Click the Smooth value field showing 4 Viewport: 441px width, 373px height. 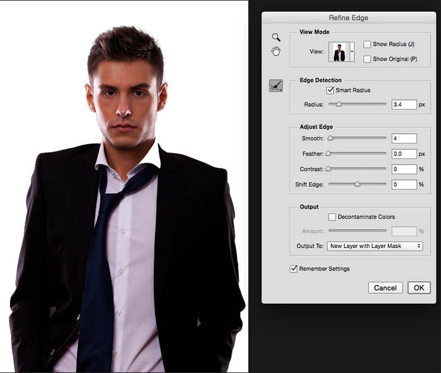tap(404, 138)
